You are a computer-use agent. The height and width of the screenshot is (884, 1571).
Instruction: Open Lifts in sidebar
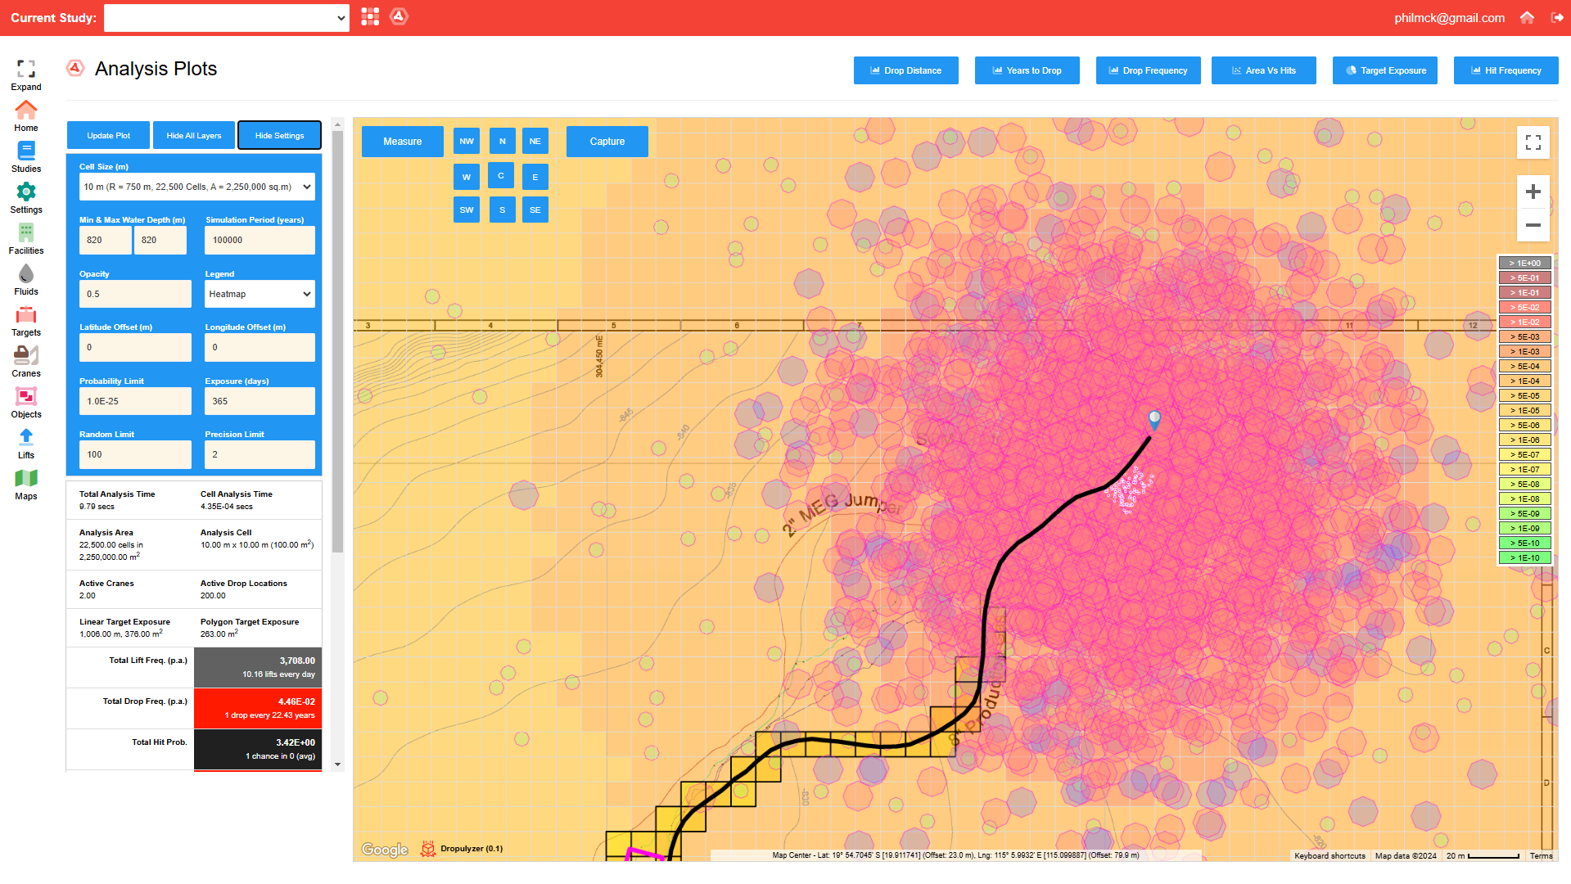[x=26, y=444]
